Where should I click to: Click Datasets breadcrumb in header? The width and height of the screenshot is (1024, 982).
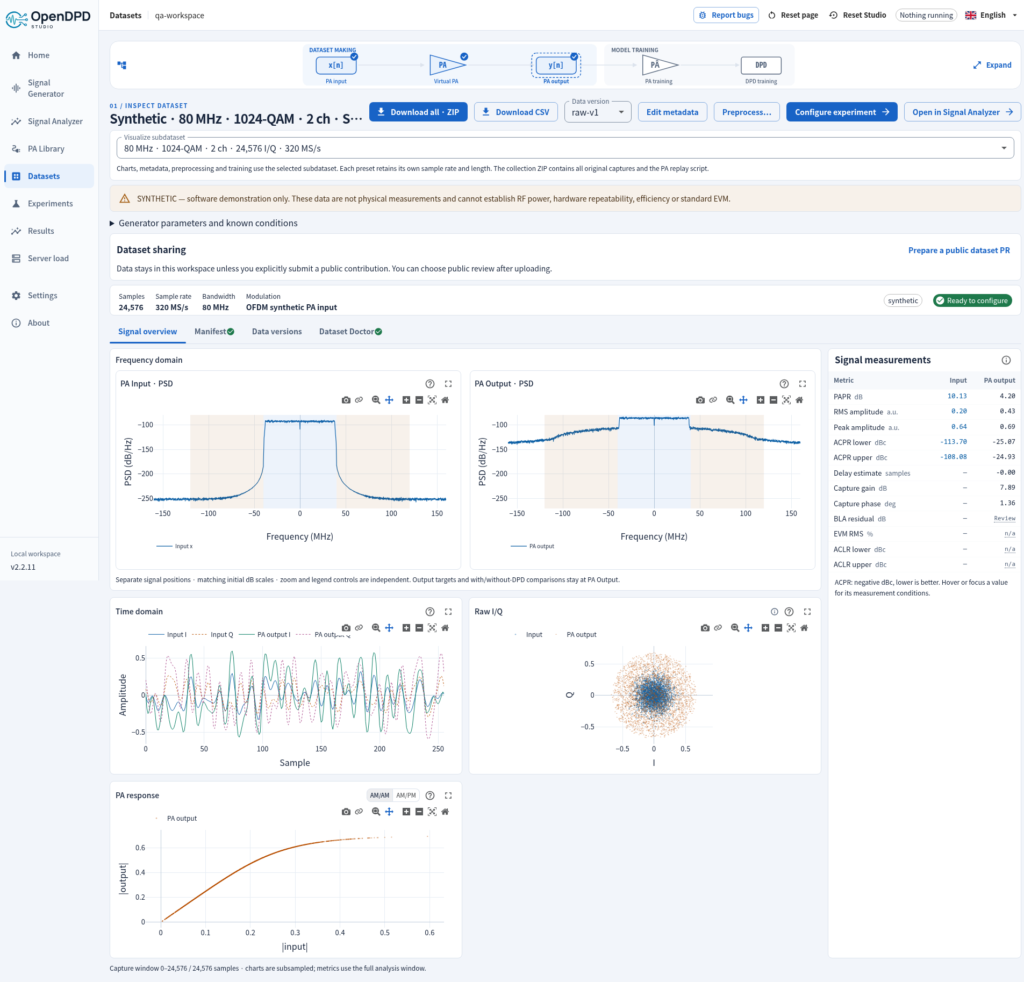point(126,15)
